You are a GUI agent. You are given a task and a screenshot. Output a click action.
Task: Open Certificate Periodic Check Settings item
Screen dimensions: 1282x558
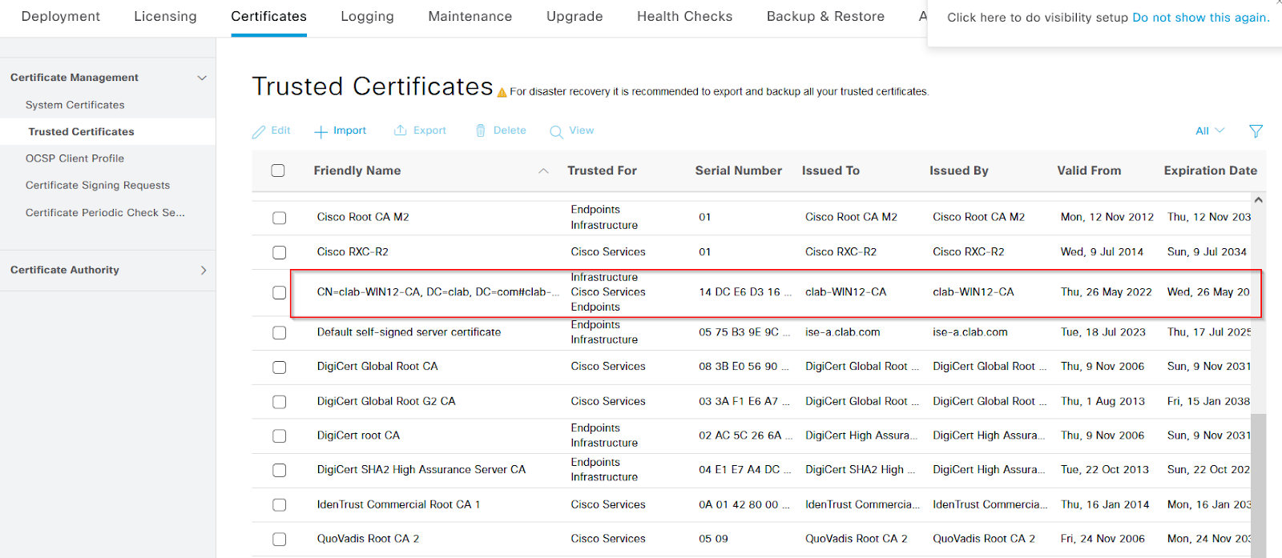coord(105,212)
